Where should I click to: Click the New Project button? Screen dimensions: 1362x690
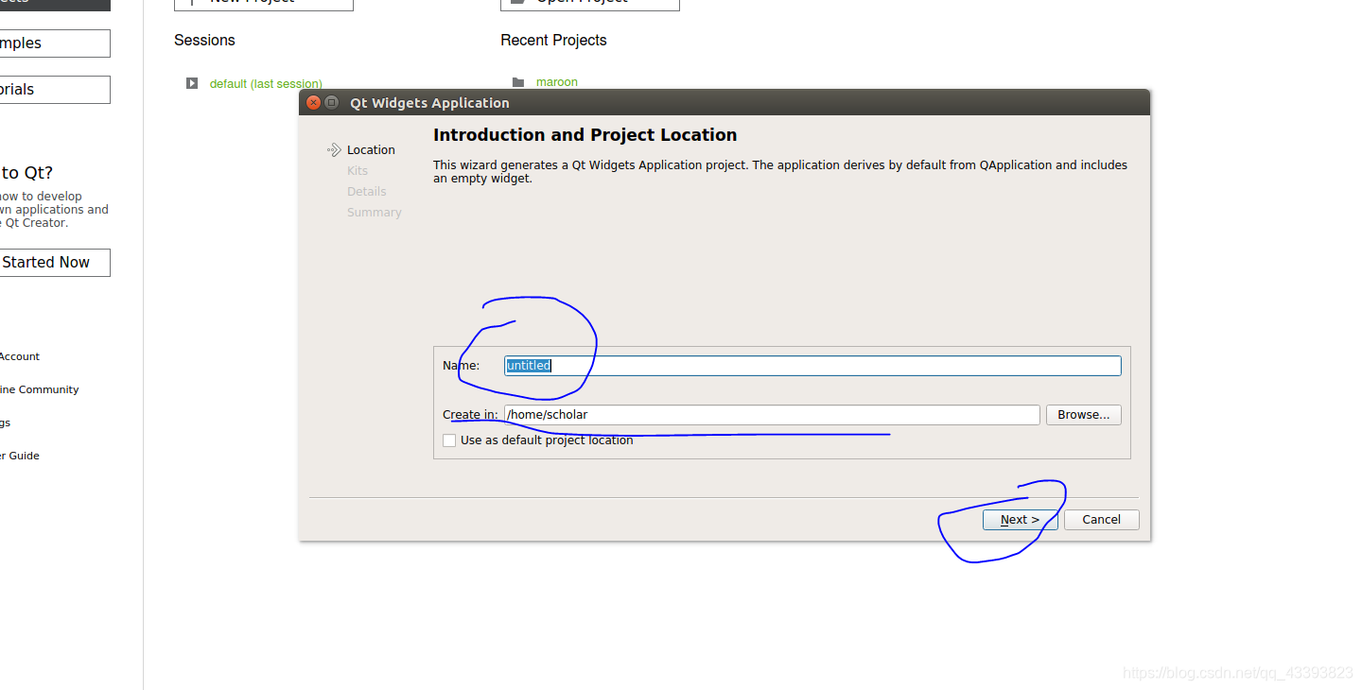click(x=264, y=3)
